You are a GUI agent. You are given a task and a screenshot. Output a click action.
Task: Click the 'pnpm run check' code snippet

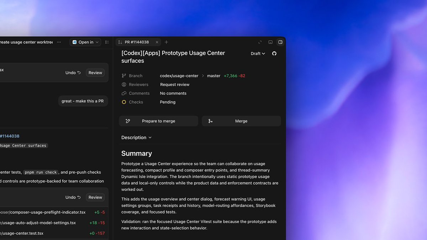click(x=41, y=172)
